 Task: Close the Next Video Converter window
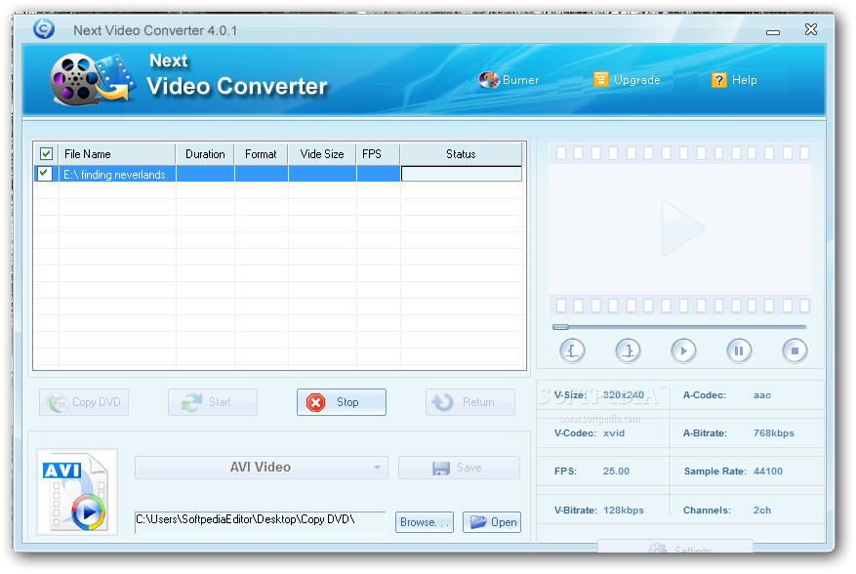point(811,29)
